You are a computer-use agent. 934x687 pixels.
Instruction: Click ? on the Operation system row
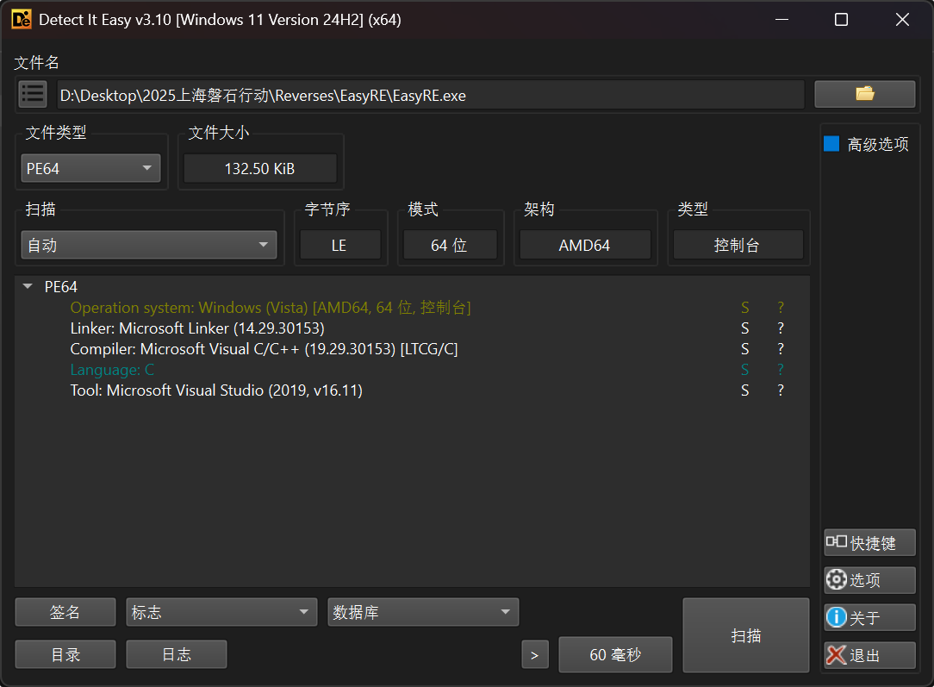[781, 308]
